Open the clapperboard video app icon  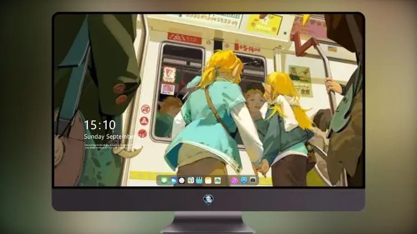point(199,180)
